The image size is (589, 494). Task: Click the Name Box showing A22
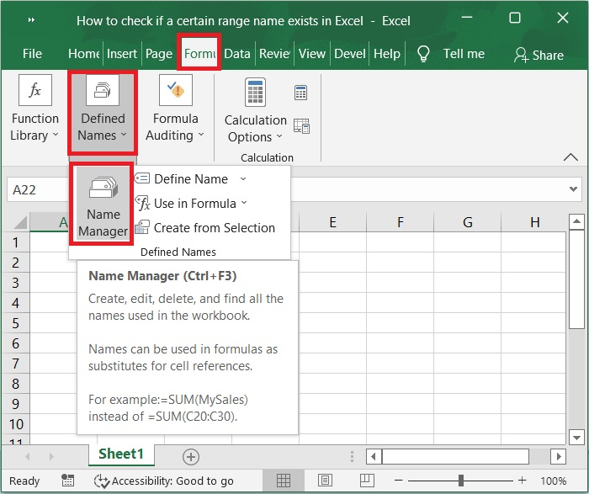pos(38,189)
